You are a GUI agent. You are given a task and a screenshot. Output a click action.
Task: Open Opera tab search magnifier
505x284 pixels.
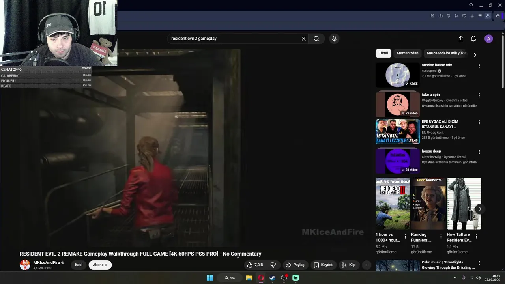[x=471, y=5]
